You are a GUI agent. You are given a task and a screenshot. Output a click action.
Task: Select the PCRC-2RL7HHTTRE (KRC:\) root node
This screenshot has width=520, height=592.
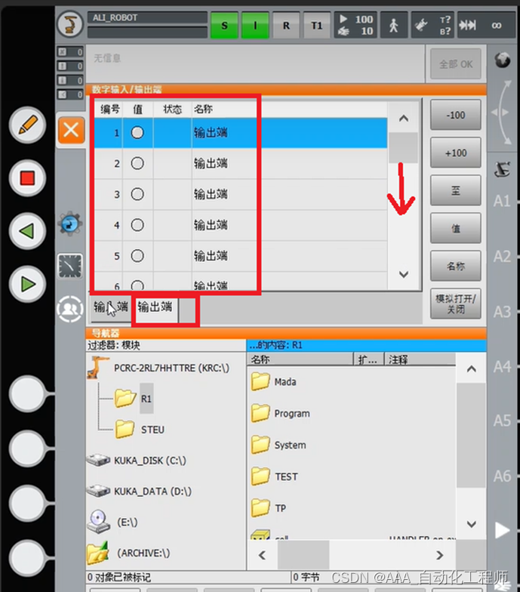click(171, 368)
